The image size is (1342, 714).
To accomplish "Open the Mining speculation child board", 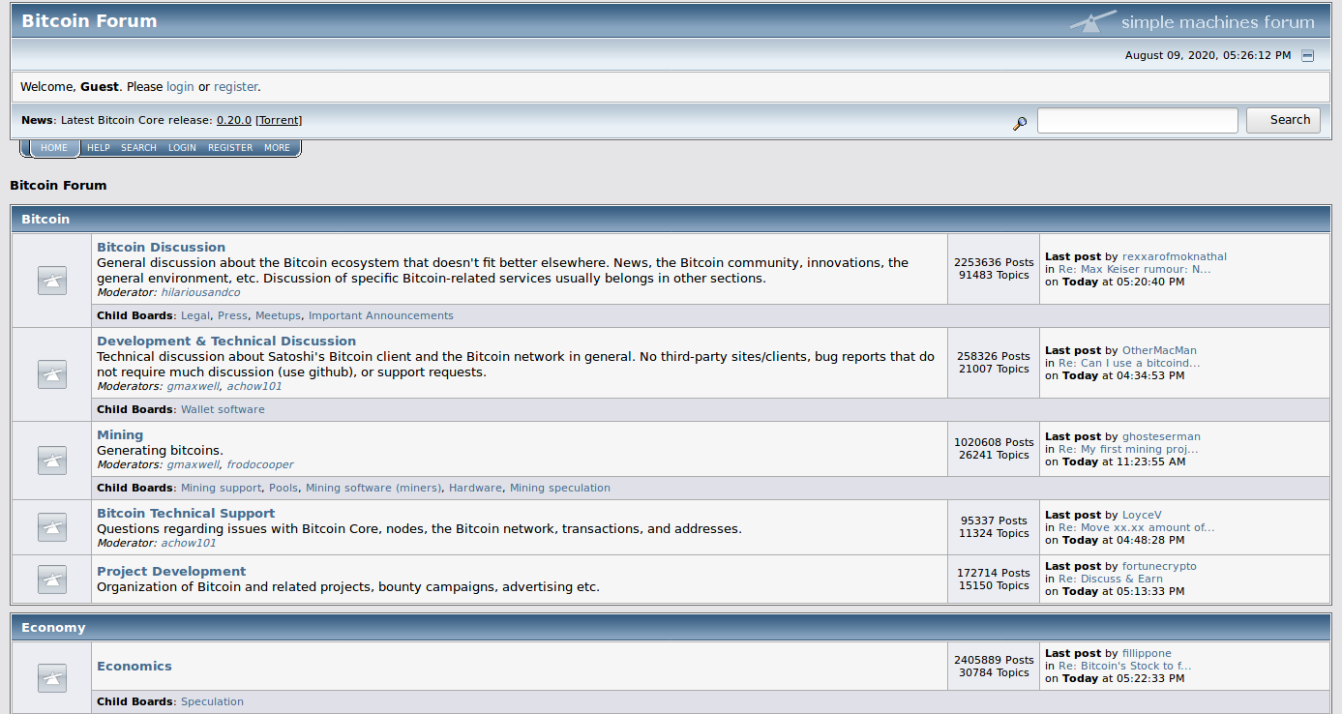I will 560,489.
